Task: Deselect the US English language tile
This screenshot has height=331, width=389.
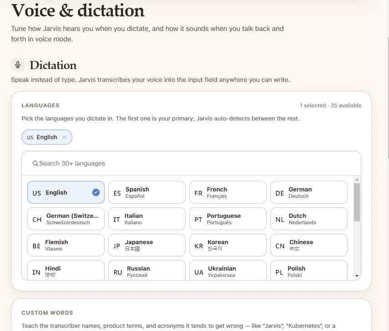Action: (66, 192)
